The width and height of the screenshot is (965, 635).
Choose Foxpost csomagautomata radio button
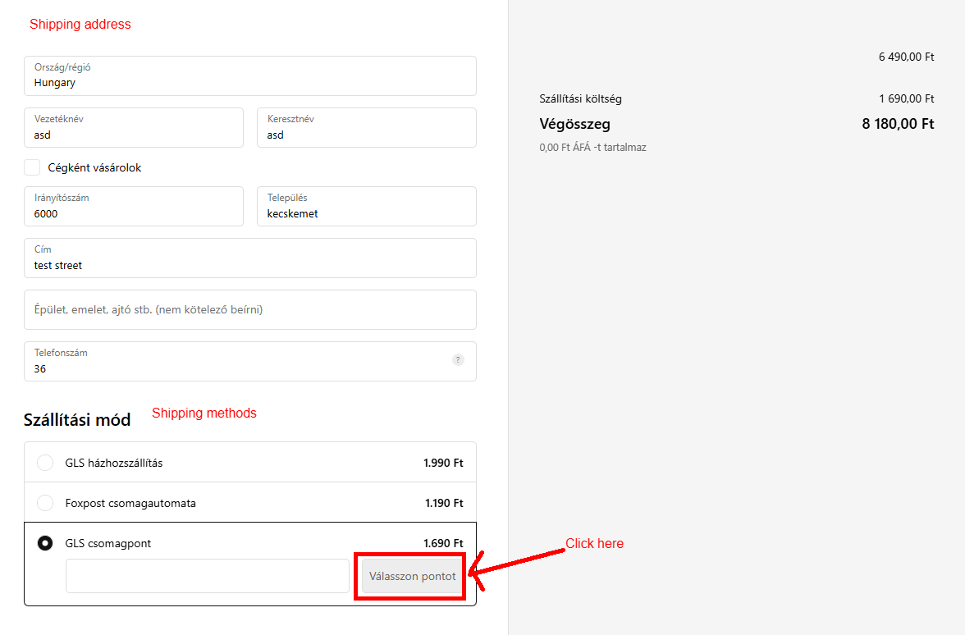(x=46, y=503)
